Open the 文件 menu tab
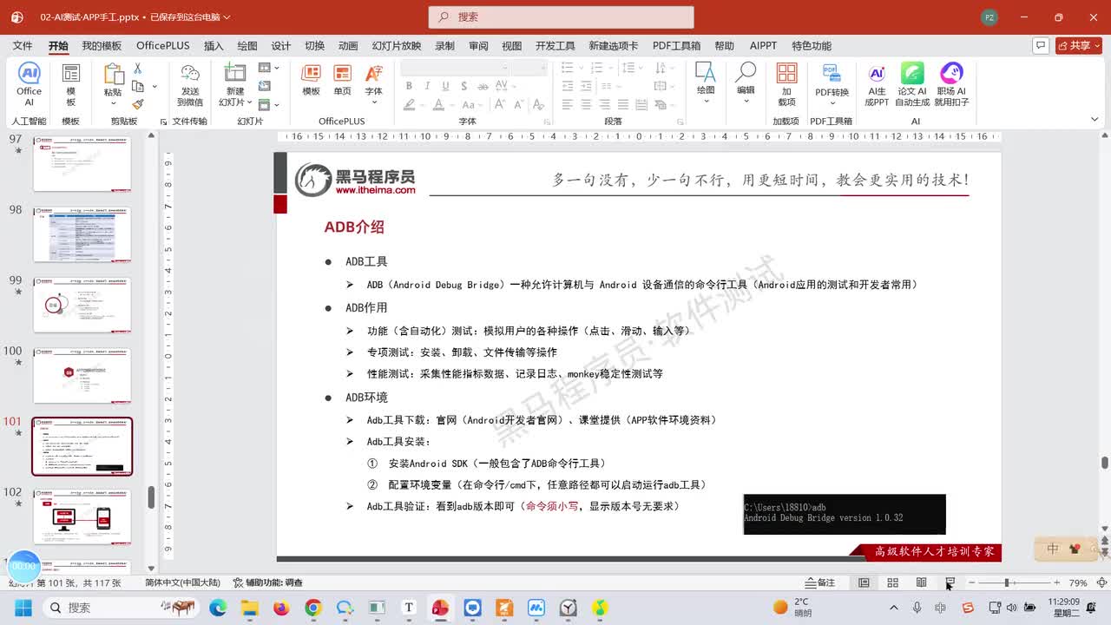The width and height of the screenshot is (1111, 625). [23, 46]
